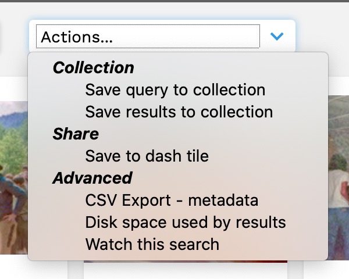Choose 'Disk space used by results'
The image size is (349, 279).
pyautogui.click(x=186, y=222)
